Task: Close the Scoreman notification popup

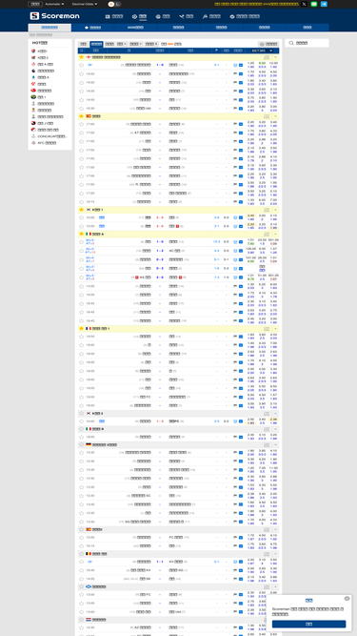Action: 347,598
